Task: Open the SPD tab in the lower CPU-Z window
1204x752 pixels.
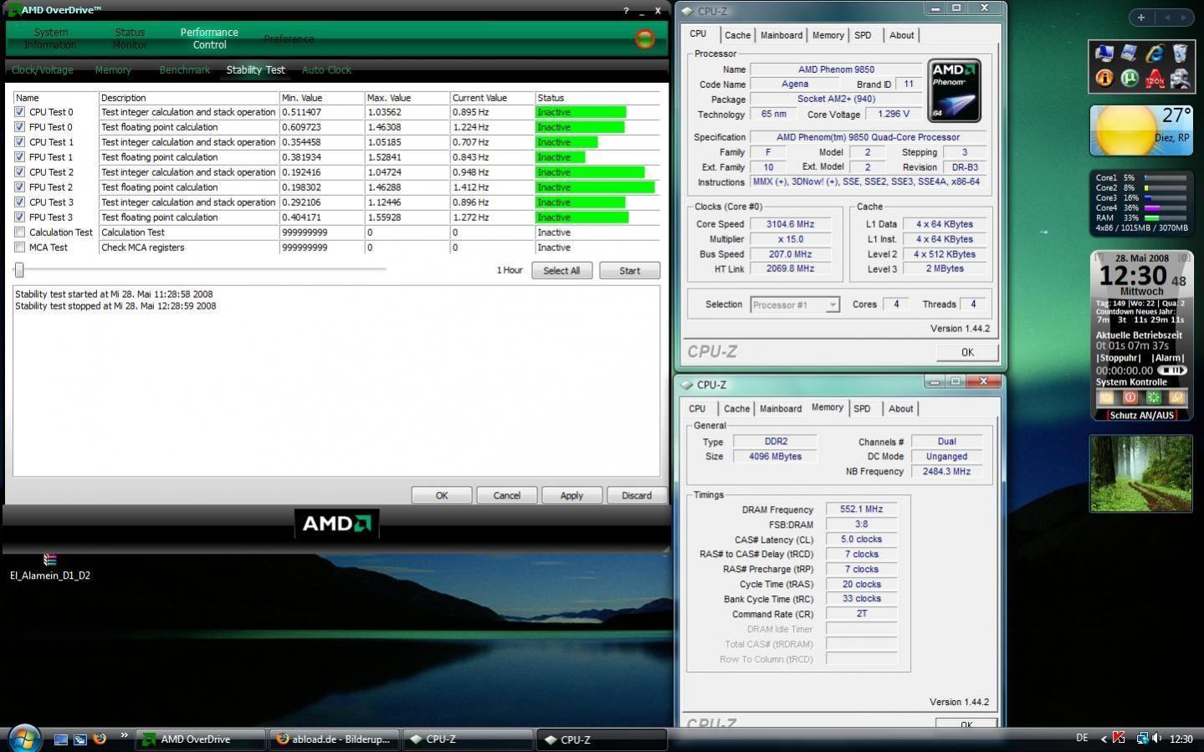Action: (862, 409)
